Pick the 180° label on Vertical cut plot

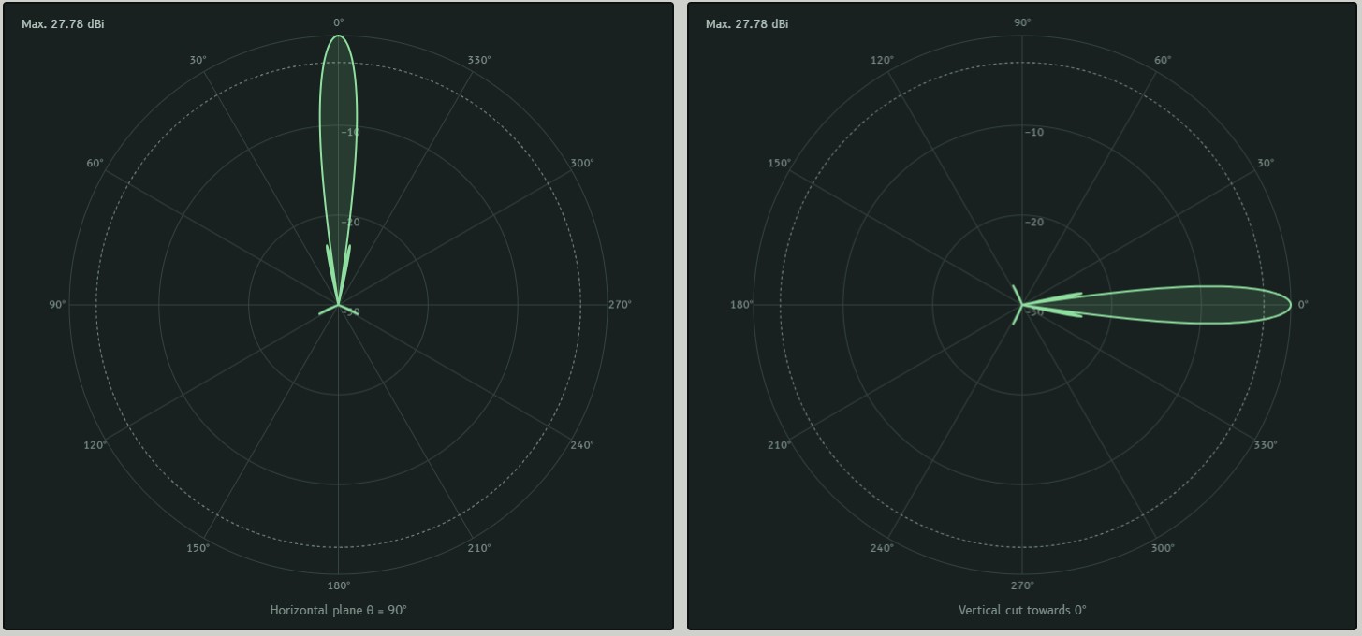(x=741, y=304)
